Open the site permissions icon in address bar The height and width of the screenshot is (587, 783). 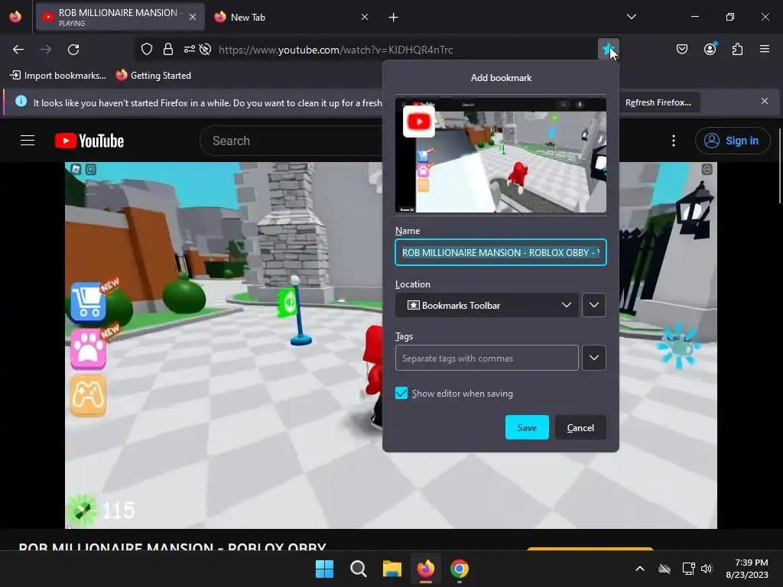[190, 50]
